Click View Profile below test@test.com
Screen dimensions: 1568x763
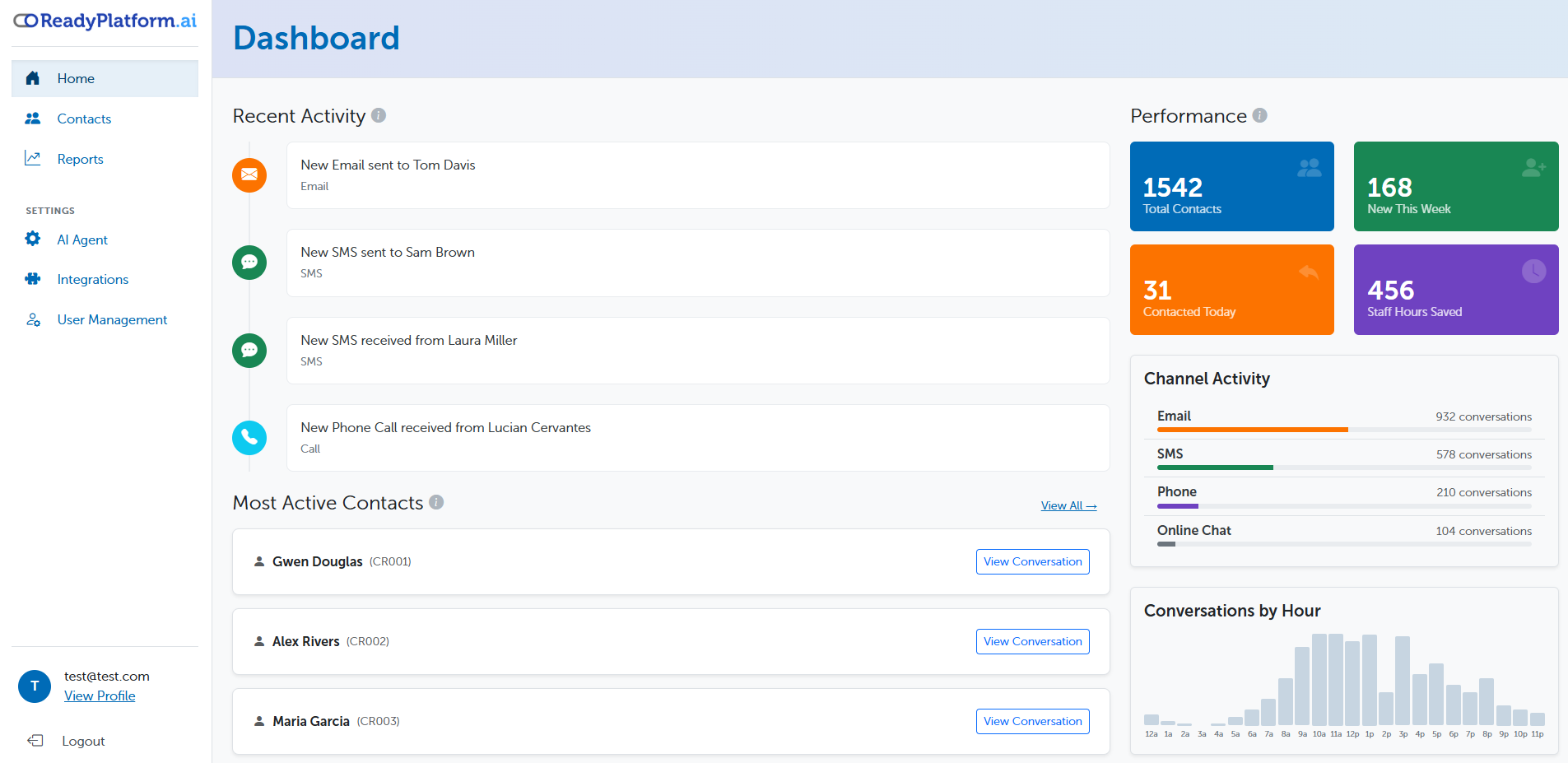tap(100, 696)
